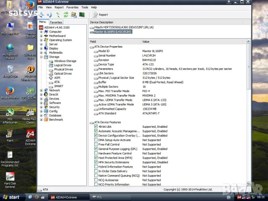
Task: Click the Software icon in tree
Action: [46, 103]
